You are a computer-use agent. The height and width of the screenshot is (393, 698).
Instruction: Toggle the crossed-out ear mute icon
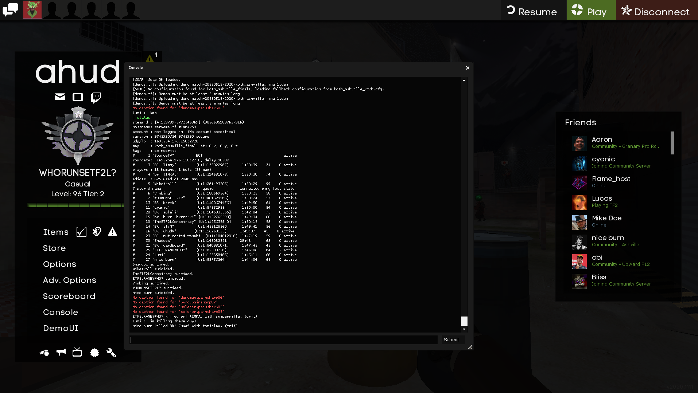pos(97,232)
